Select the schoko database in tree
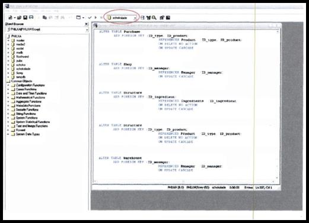 point(21,65)
